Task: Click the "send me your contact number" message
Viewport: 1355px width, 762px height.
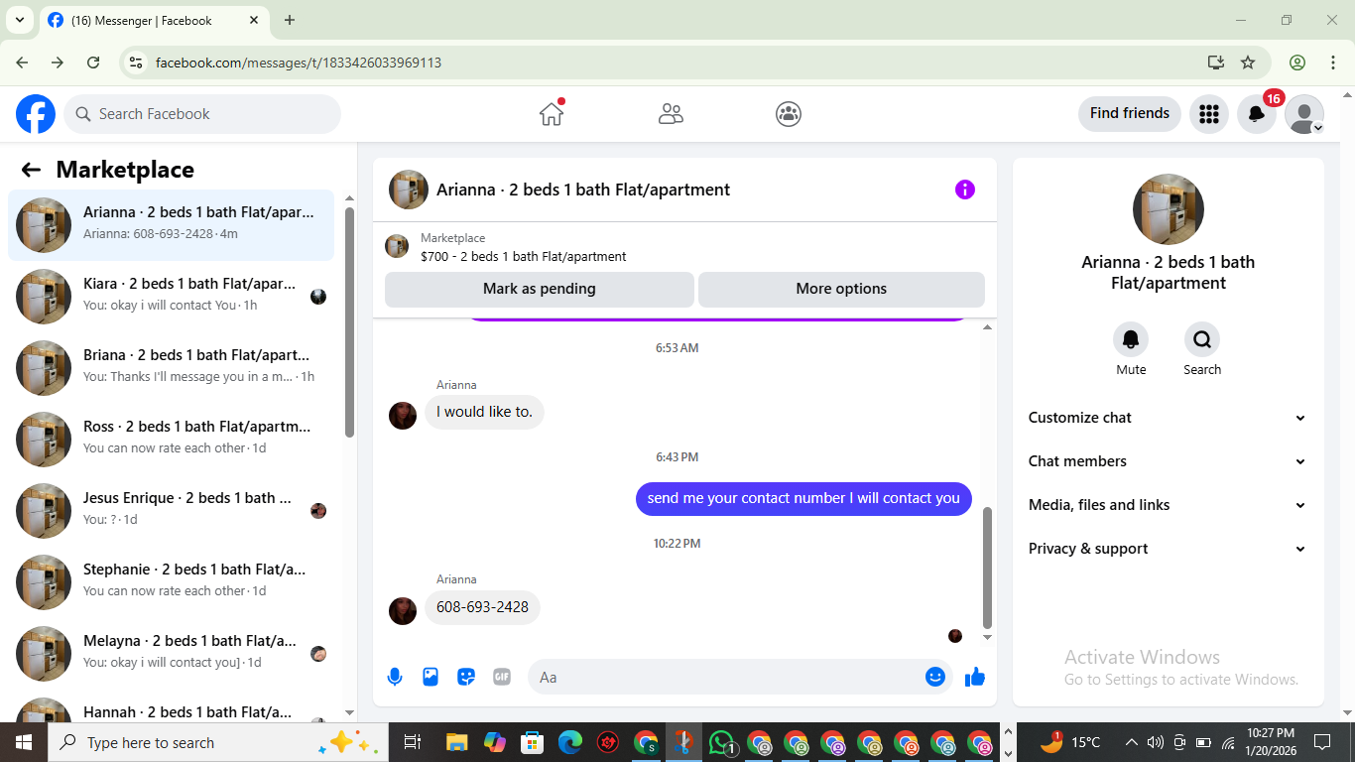Action: (x=803, y=498)
